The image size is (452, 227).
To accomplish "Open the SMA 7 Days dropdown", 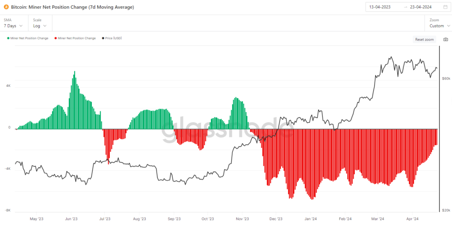I will (x=13, y=23).
